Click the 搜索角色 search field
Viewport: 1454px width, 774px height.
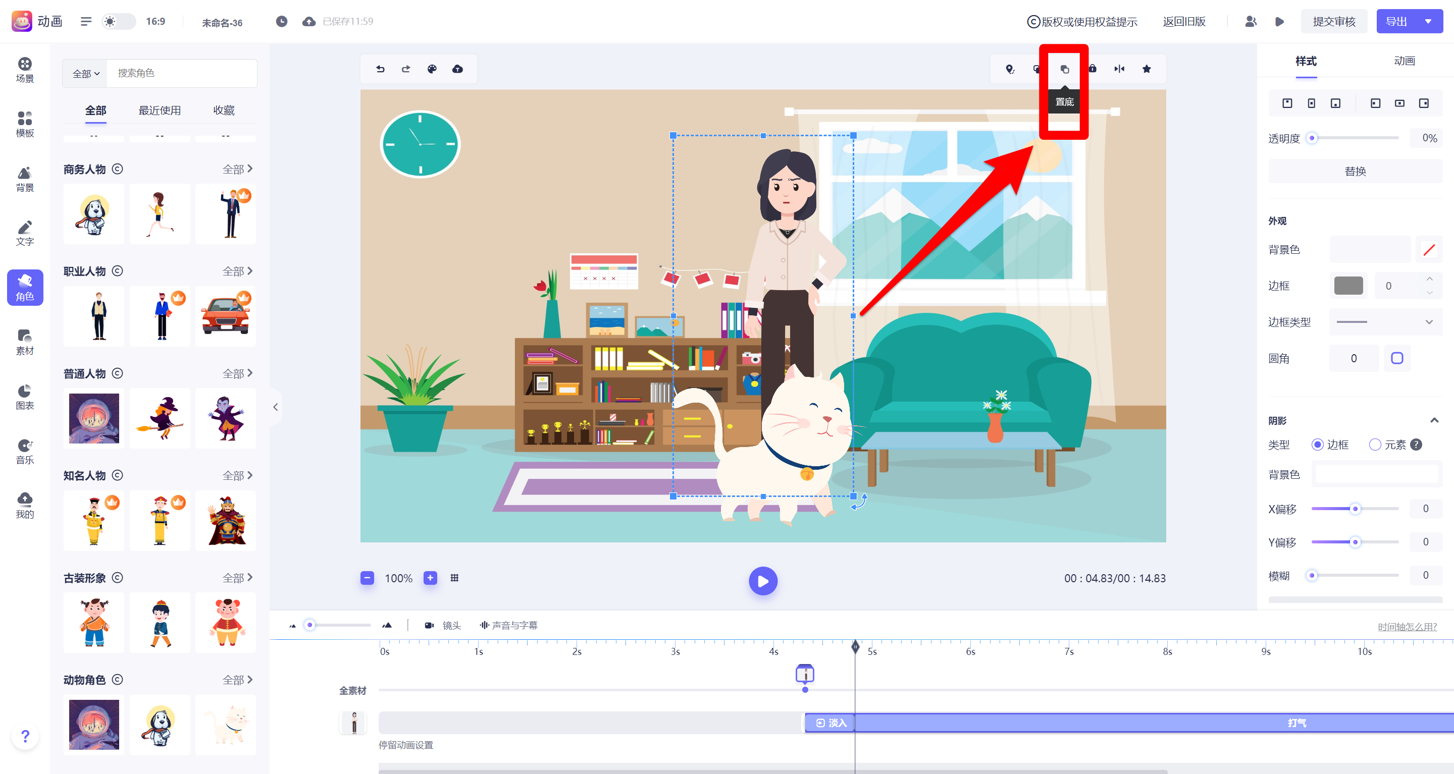pyautogui.click(x=182, y=73)
